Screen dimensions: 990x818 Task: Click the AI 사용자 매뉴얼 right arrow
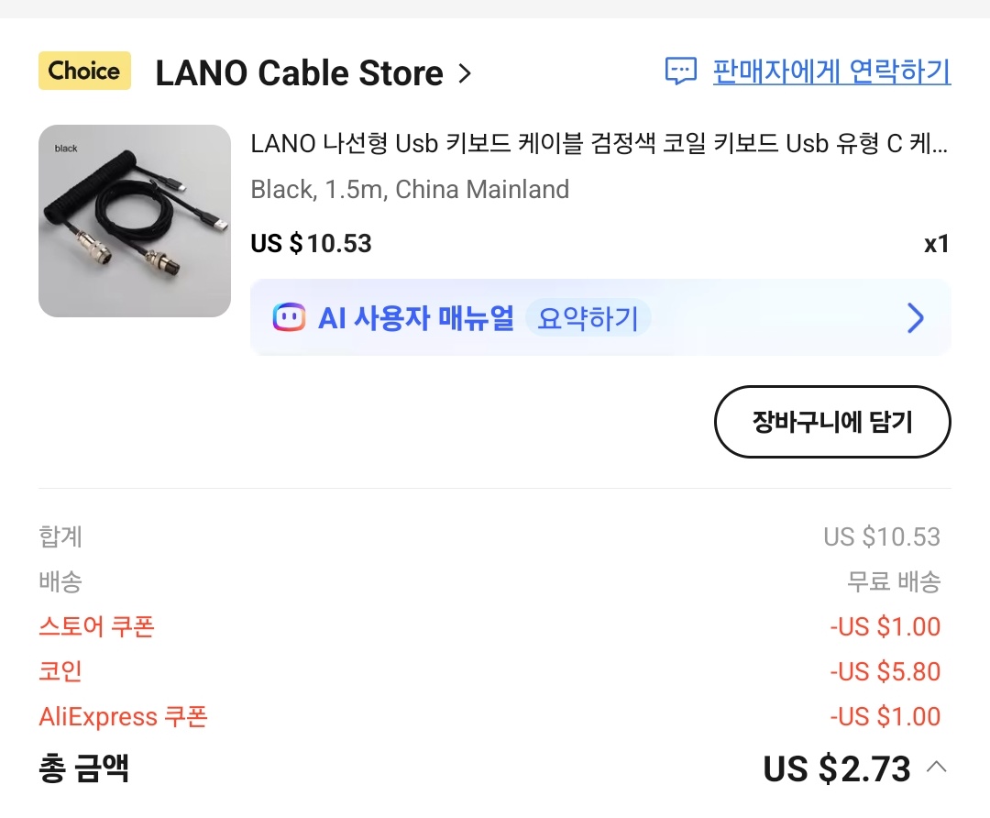click(915, 318)
